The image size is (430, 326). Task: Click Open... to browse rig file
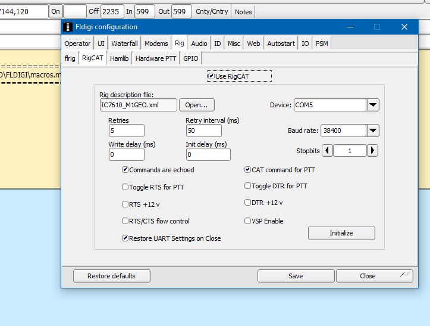pos(197,105)
